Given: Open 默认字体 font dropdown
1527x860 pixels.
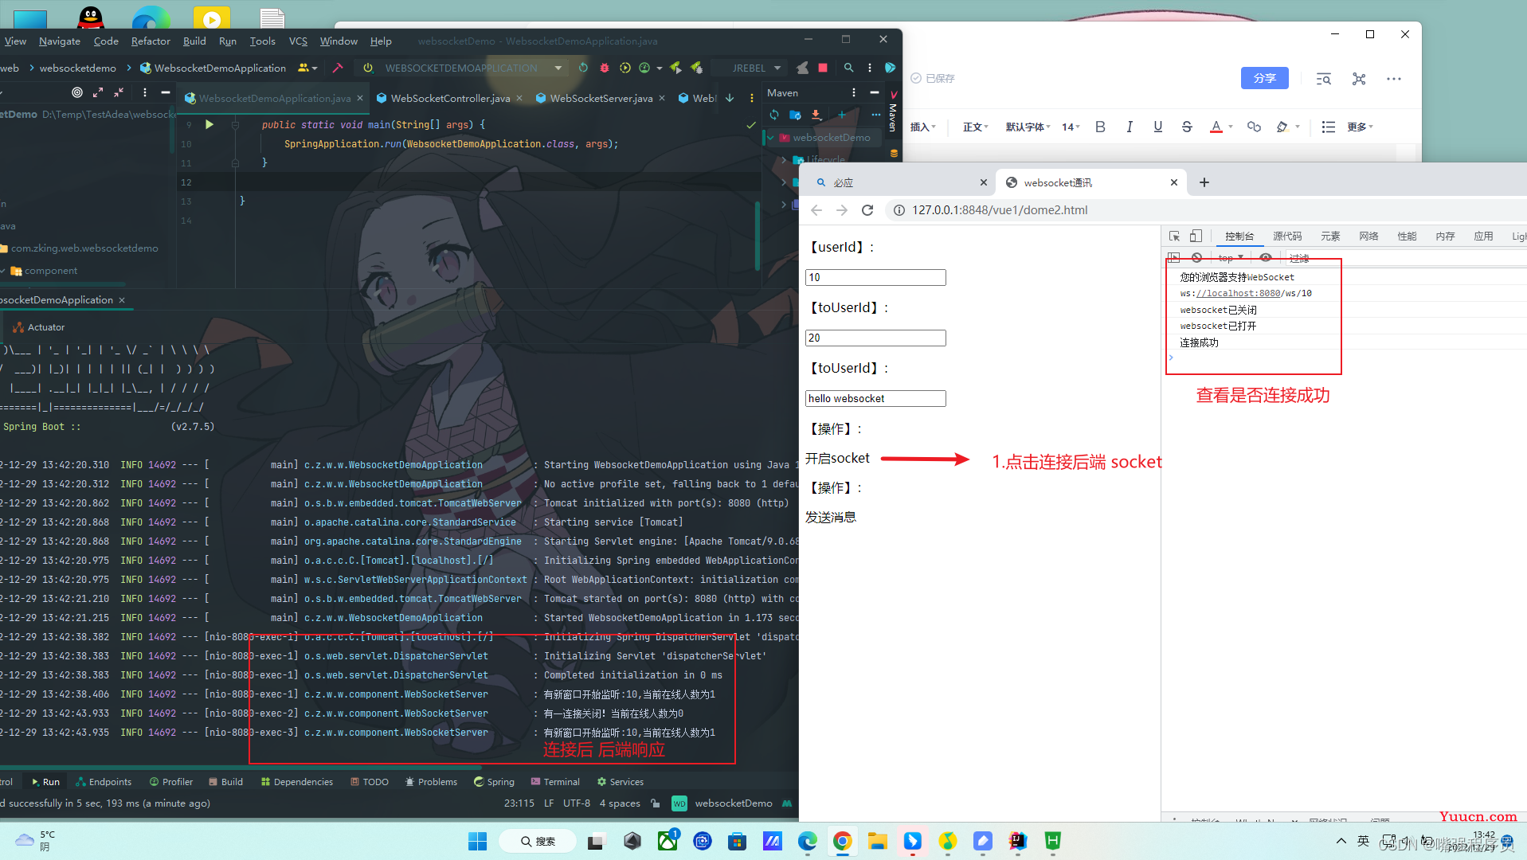Looking at the screenshot, I should coord(1028,127).
